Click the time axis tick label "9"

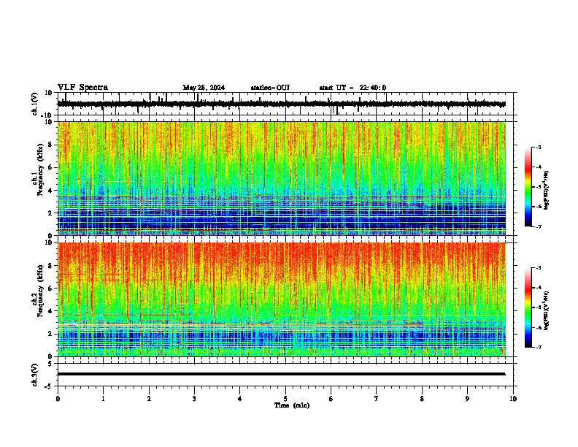(467, 399)
